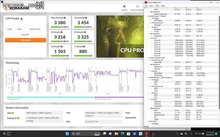Viewport: 220px width, 137px height.
Task: Click the info icon next to 4 threads
Action: (x=85, y=32)
